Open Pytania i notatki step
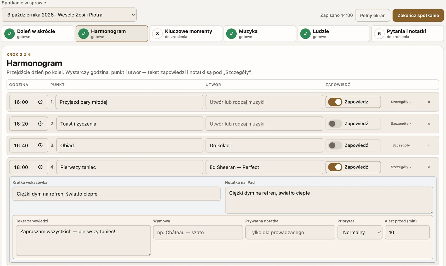Screen dimensions: 446x266 tap(408, 34)
